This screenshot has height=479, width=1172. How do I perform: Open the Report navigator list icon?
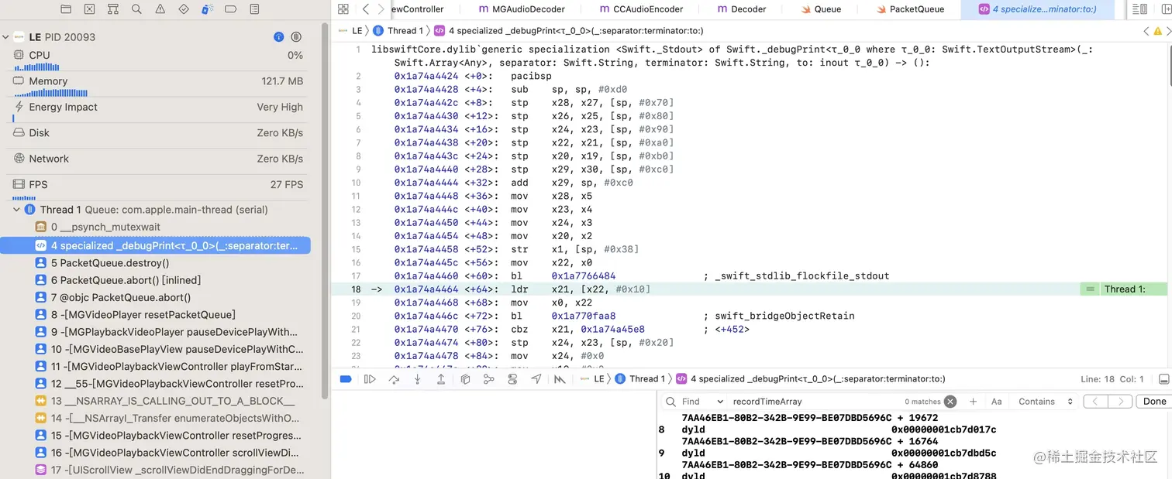point(254,9)
